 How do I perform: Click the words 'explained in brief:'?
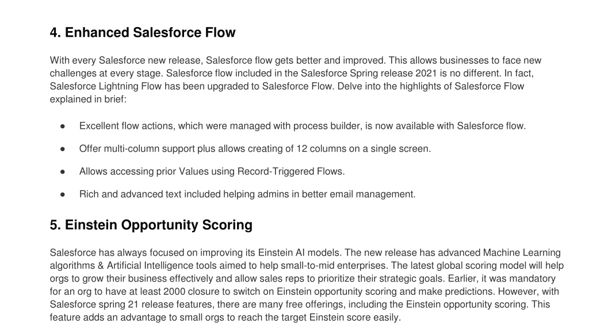pos(88,99)
